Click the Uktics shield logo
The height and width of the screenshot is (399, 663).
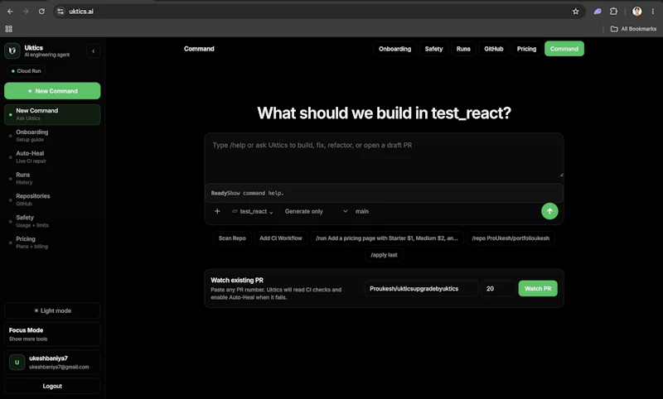pos(12,50)
